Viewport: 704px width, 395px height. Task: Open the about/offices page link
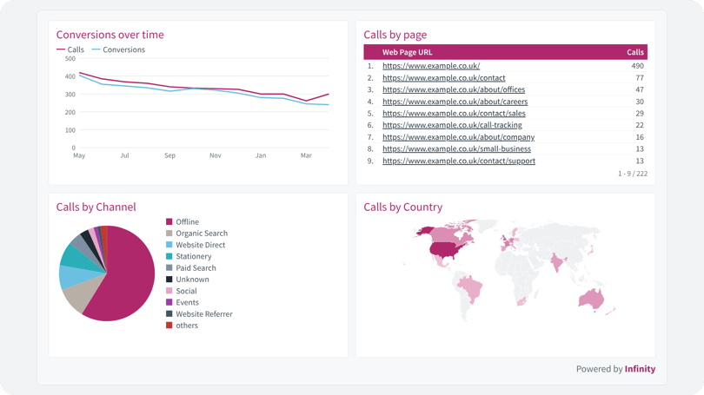(454, 89)
